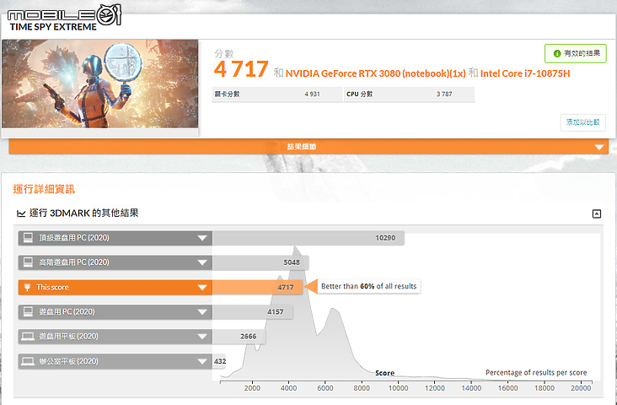Click the add to compare button

(x=582, y=122)
